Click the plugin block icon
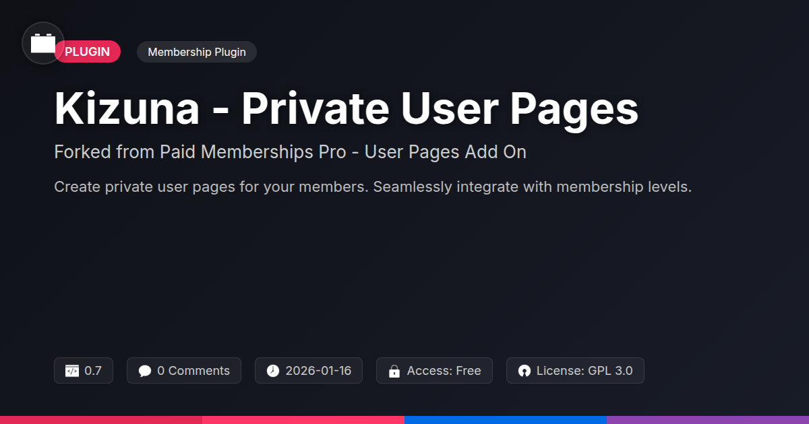Screen dimensions: 809x424 coord(43,43)
